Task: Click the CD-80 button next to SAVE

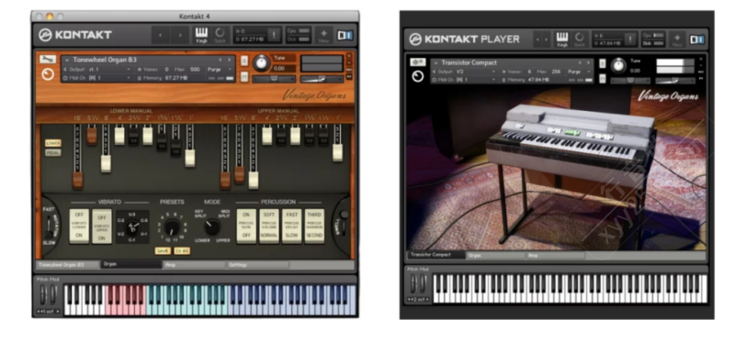Action: (182, 251)
